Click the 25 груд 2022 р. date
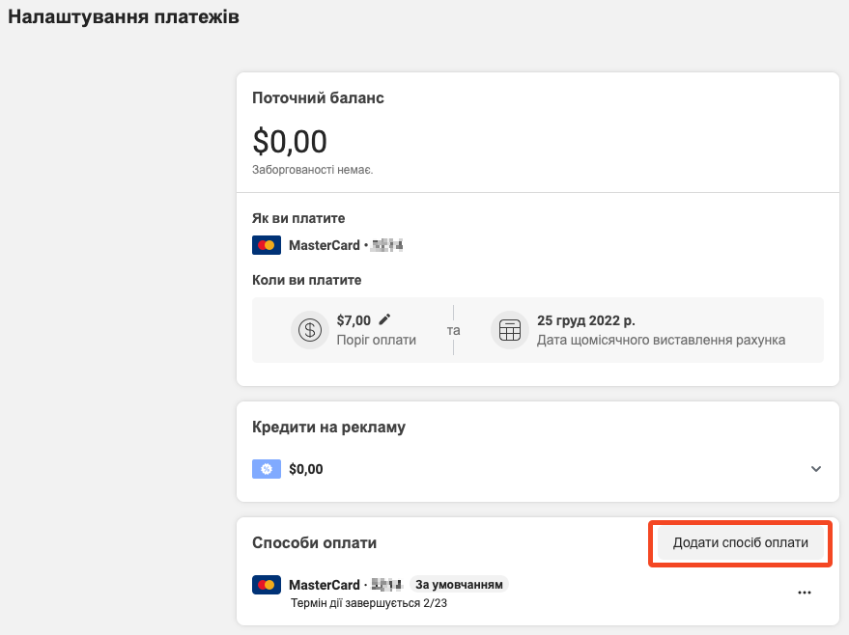Screen dimensions: 849x635 coord(586,320)
